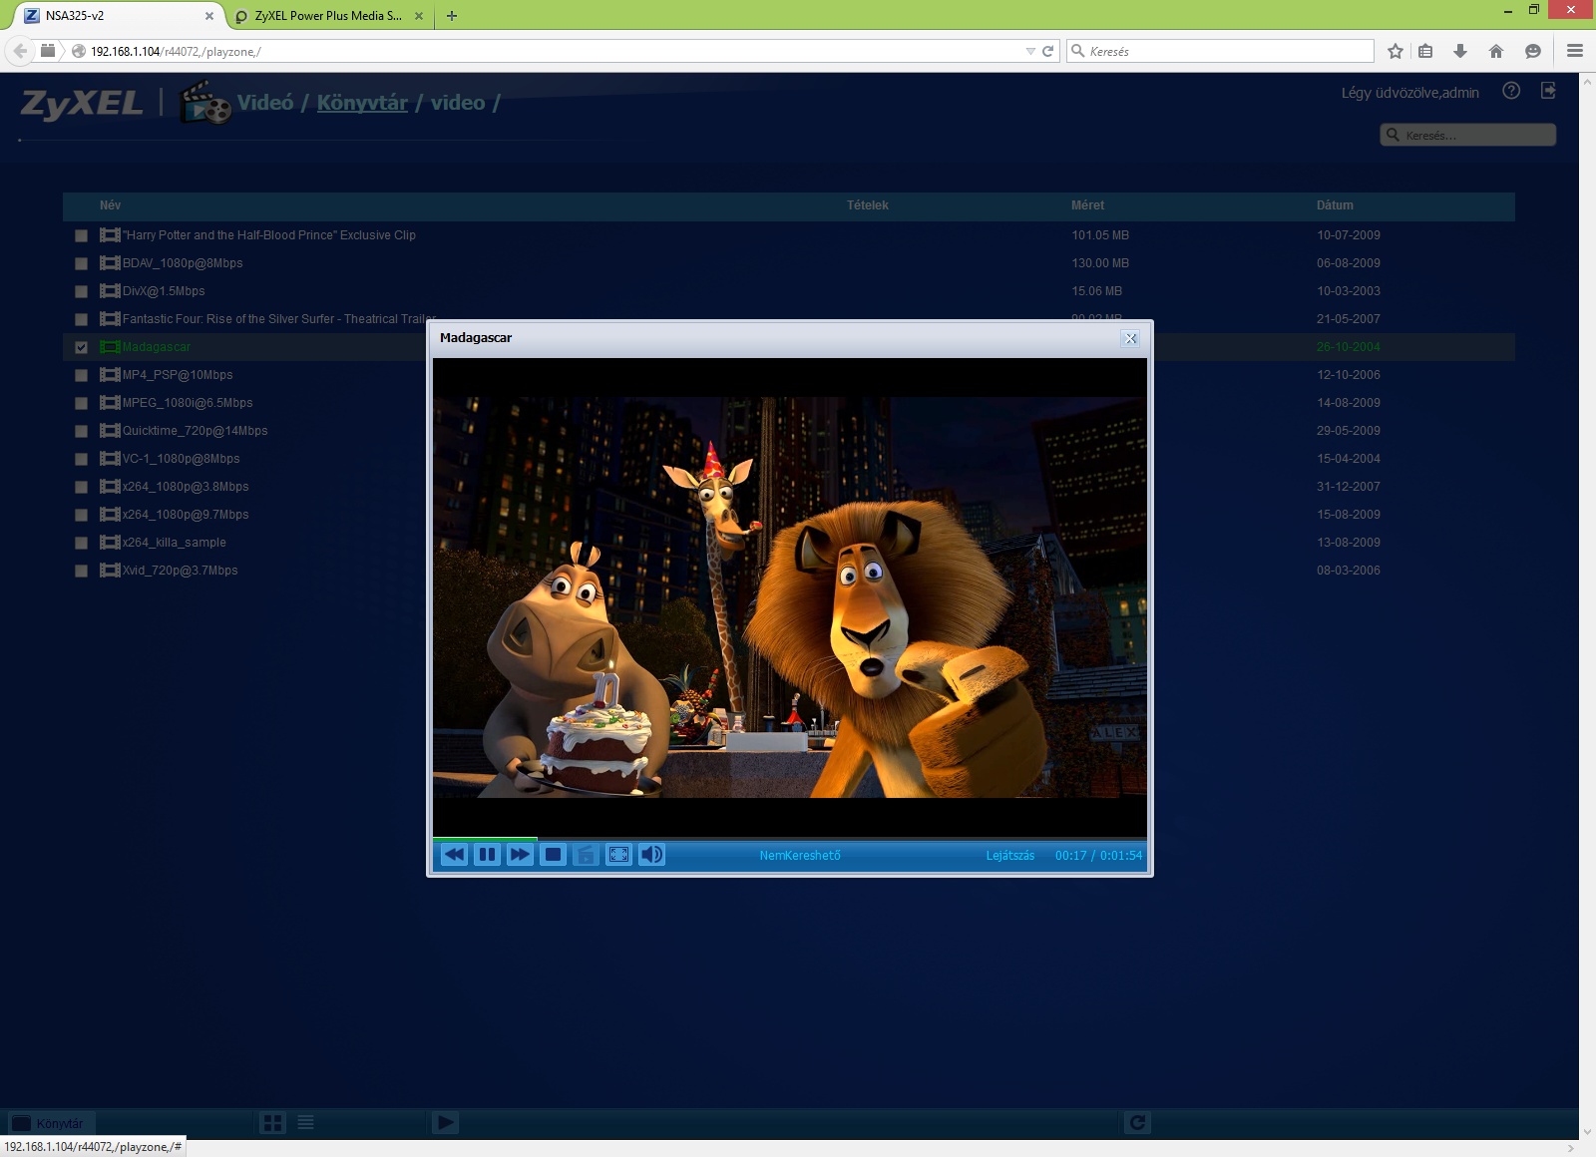This screenshot has height=1157, width=1596.
Task: Tick the x264_killa_sample checkbox
Action: pos(81,544)
